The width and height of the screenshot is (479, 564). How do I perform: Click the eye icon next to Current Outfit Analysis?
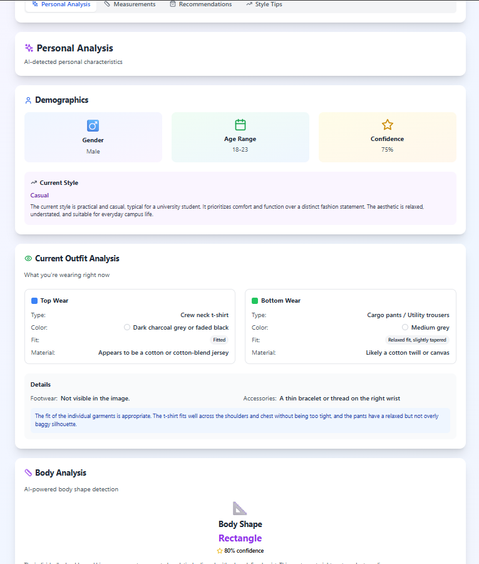pyautogui.click(x=28, y=258)
